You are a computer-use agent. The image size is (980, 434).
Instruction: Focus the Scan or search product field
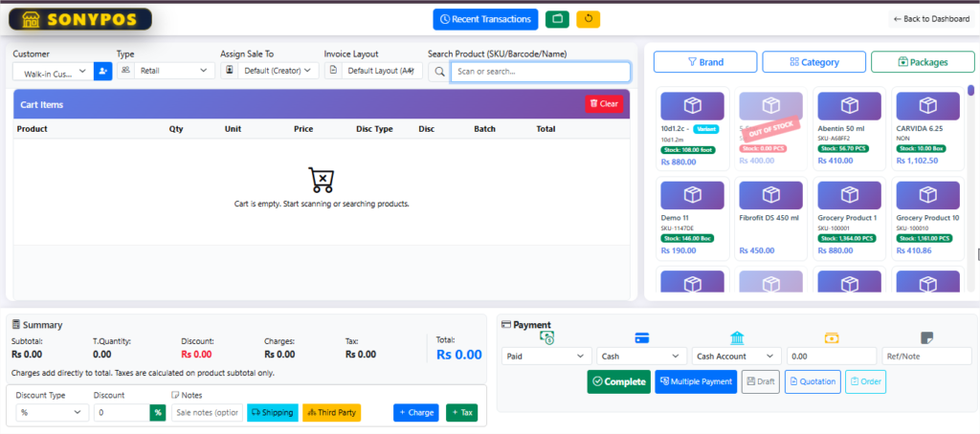pos(541,72)
